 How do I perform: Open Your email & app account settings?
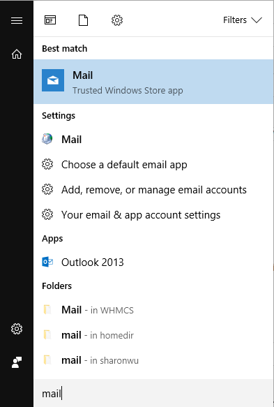pyautogui.click(x=153, y=215)
